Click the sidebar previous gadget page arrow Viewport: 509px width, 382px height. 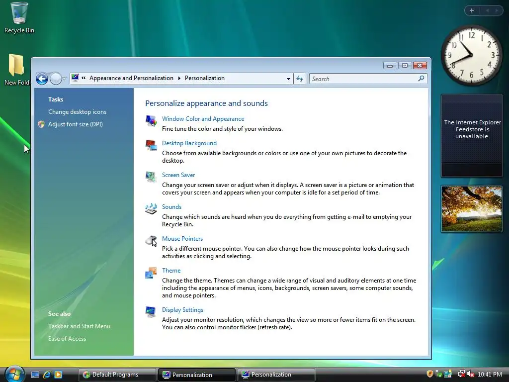pos(487,10)
